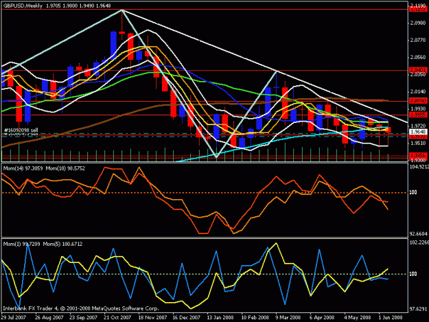The height and width of the screenshot is (322, 429).
Task: Select the 6 Apr 2008 date marker
Action: pyautogui.click(x=323, y=318)
